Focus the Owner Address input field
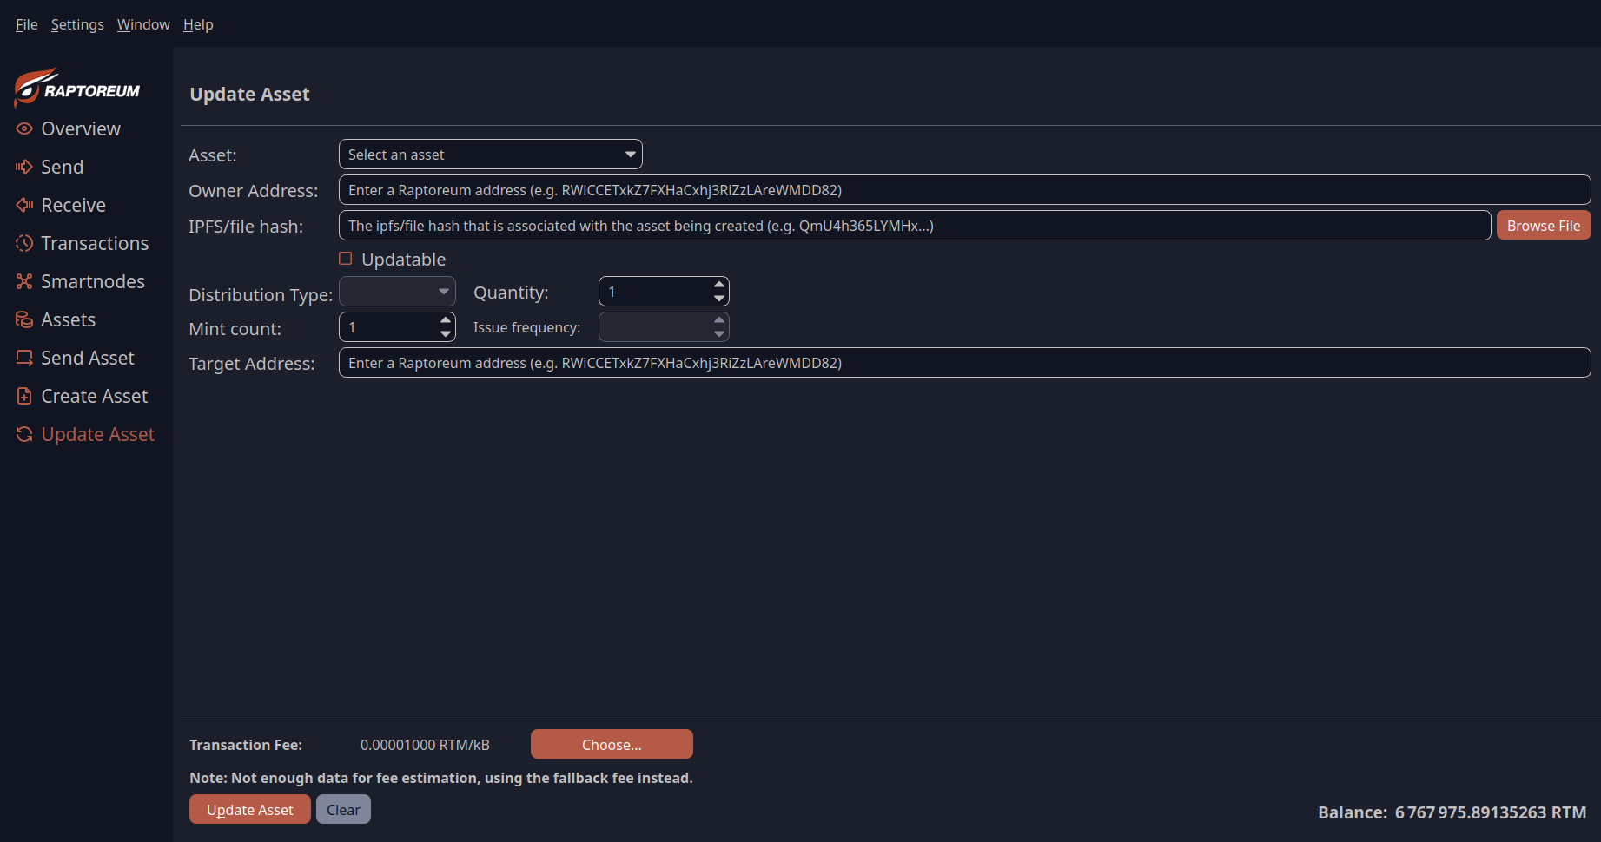1601x842 pixels. coord(964,190)
